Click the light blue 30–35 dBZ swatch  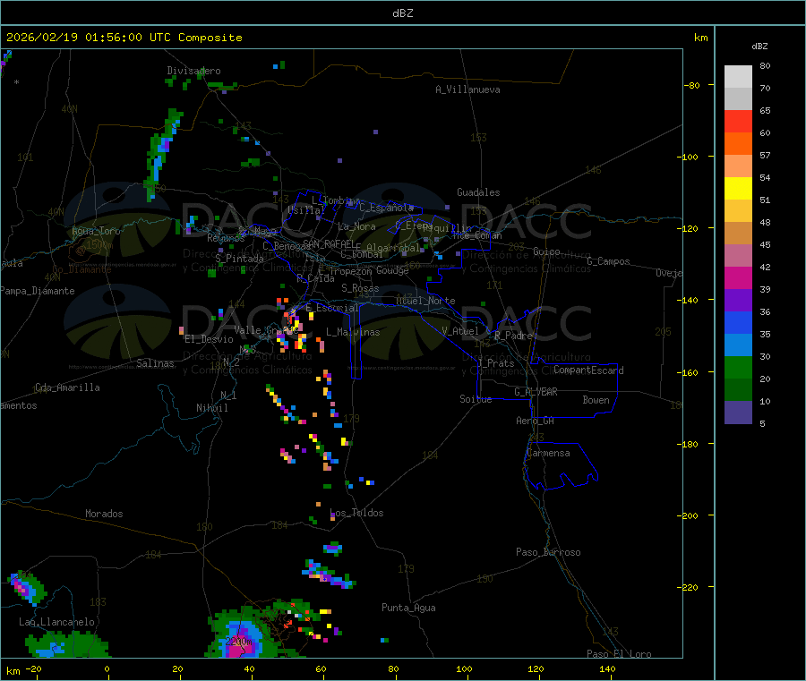(x=738, y=345)
